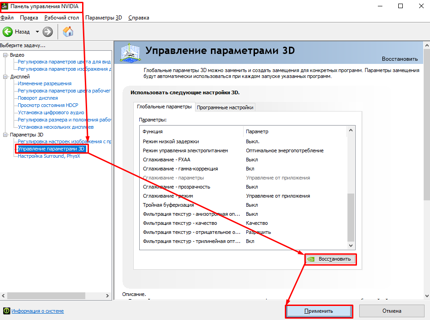Select Фильтрация текстур - качество row
The image size is (430, 320).
(243, 223)
